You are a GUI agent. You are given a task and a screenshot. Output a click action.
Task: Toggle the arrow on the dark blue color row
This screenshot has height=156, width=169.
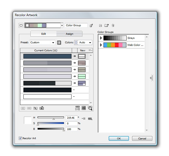[x=74, y=56]
